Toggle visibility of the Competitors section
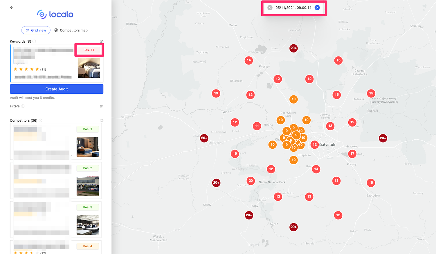The height and width of the screenshot is (254, 436). [x=102, y=120]
